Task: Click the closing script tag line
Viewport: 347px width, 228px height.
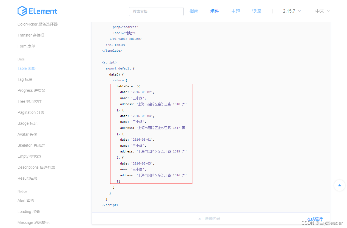Action: (110, 205)
